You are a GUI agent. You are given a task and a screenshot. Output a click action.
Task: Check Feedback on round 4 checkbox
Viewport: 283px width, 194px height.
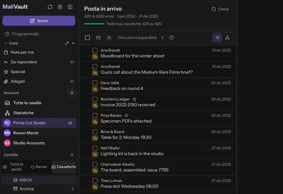(x=95, y=83)
